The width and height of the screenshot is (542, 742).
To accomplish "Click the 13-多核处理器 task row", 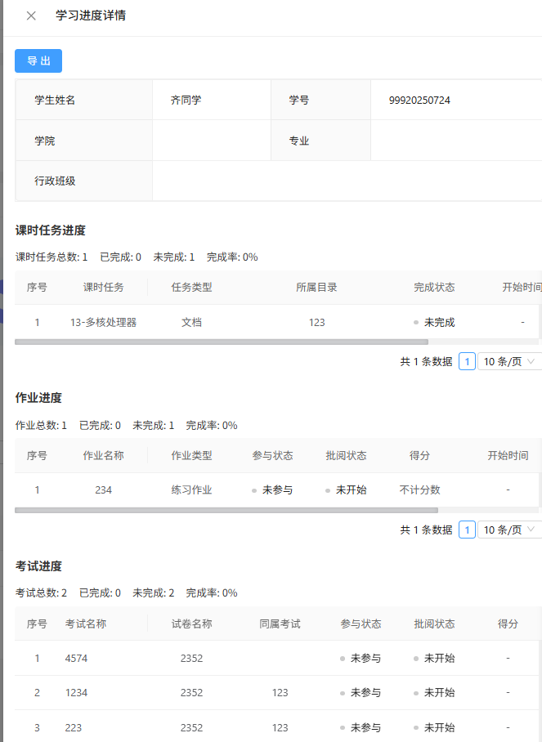I will (103, 323).
